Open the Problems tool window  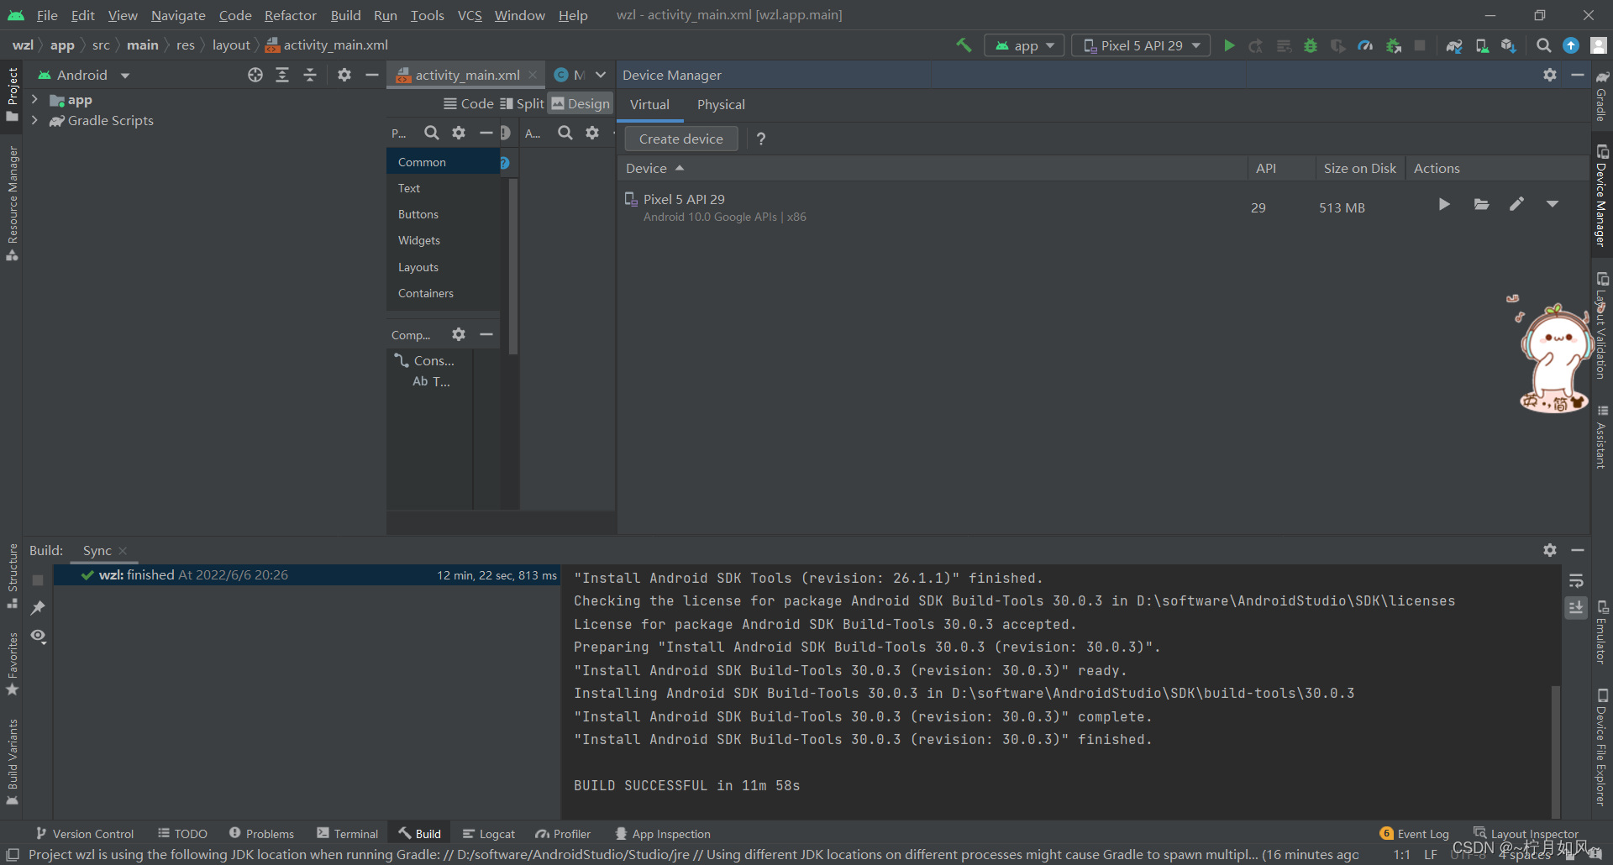click(261, 833)
